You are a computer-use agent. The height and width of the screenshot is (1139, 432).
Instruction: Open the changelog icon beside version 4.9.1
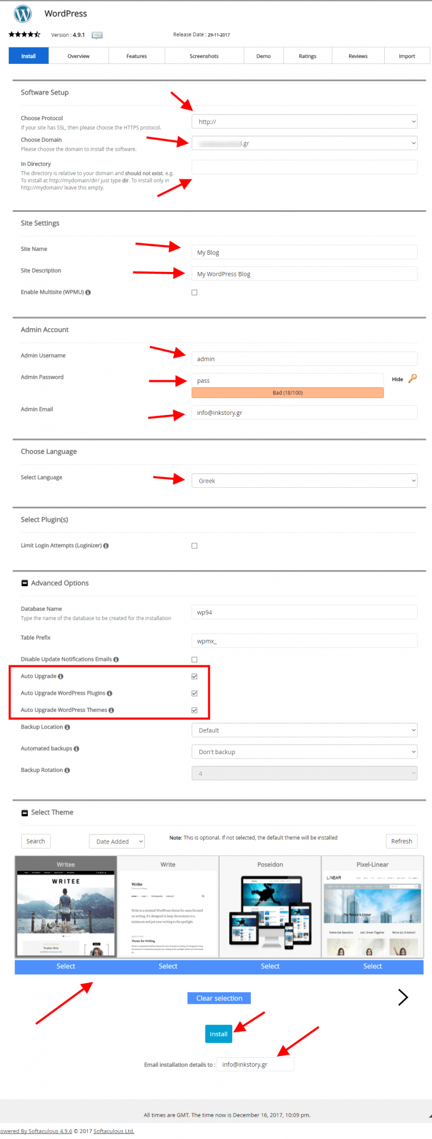97,35
